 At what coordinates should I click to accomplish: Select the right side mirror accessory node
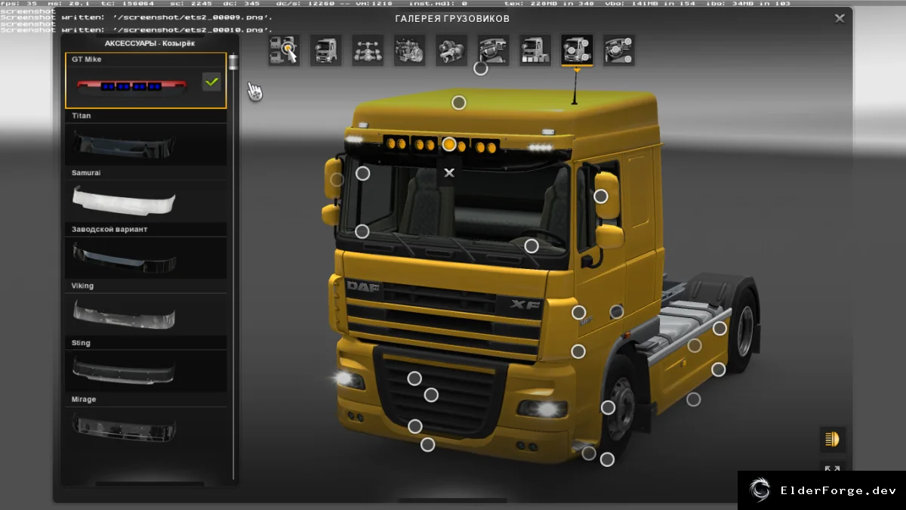(x=600, y=196)
